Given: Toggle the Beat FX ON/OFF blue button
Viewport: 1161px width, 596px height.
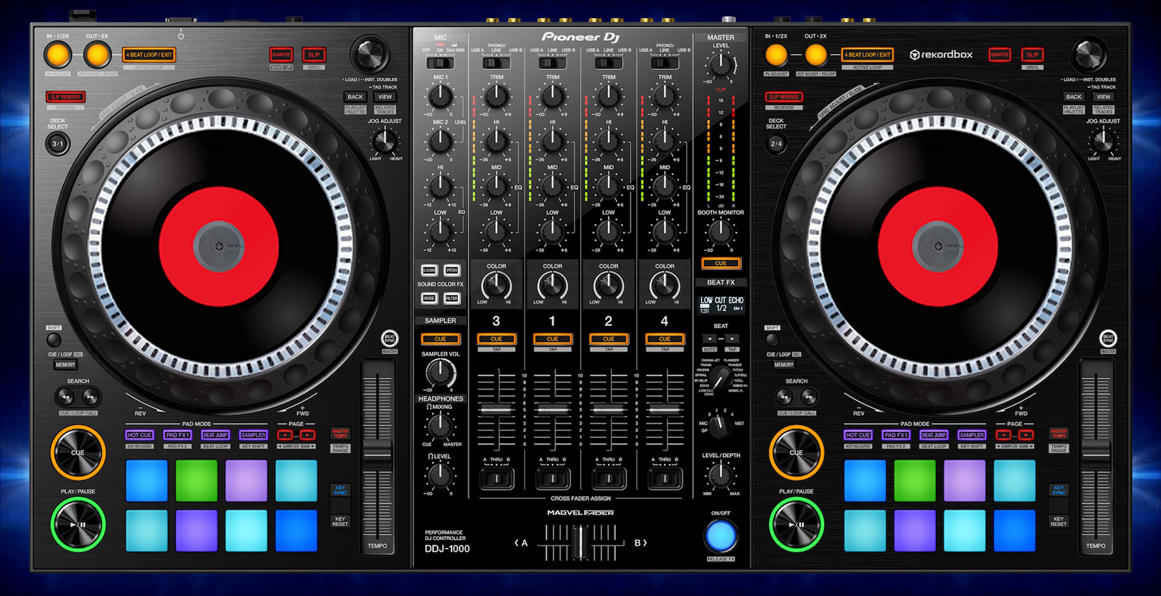Looking at the screenshot, I should pos(721,536).
